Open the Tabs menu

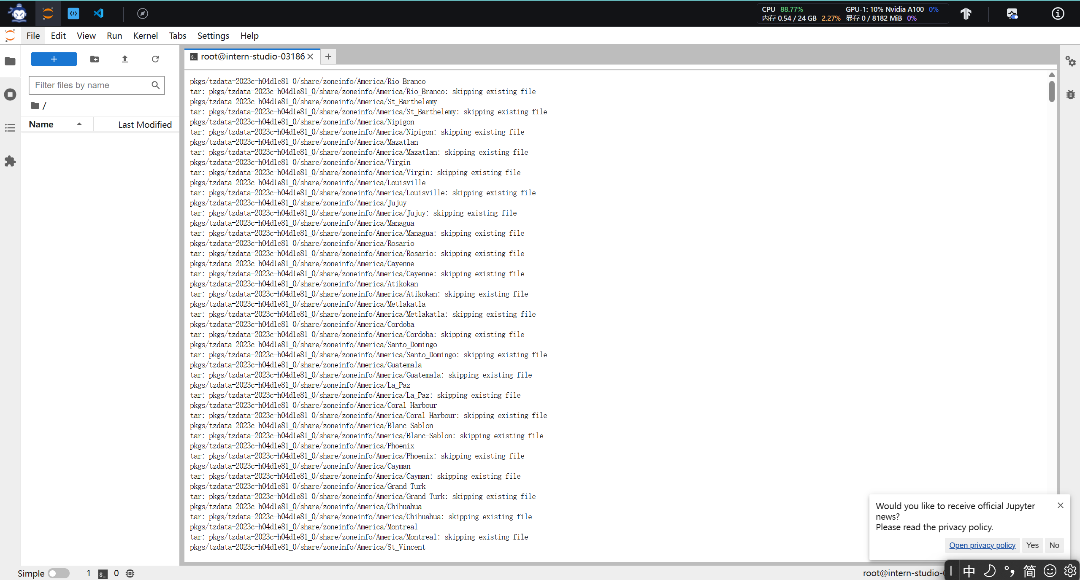pos(178,36)
